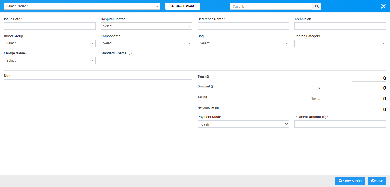Expand the Charge Name dropdown

tap(50, 61)
